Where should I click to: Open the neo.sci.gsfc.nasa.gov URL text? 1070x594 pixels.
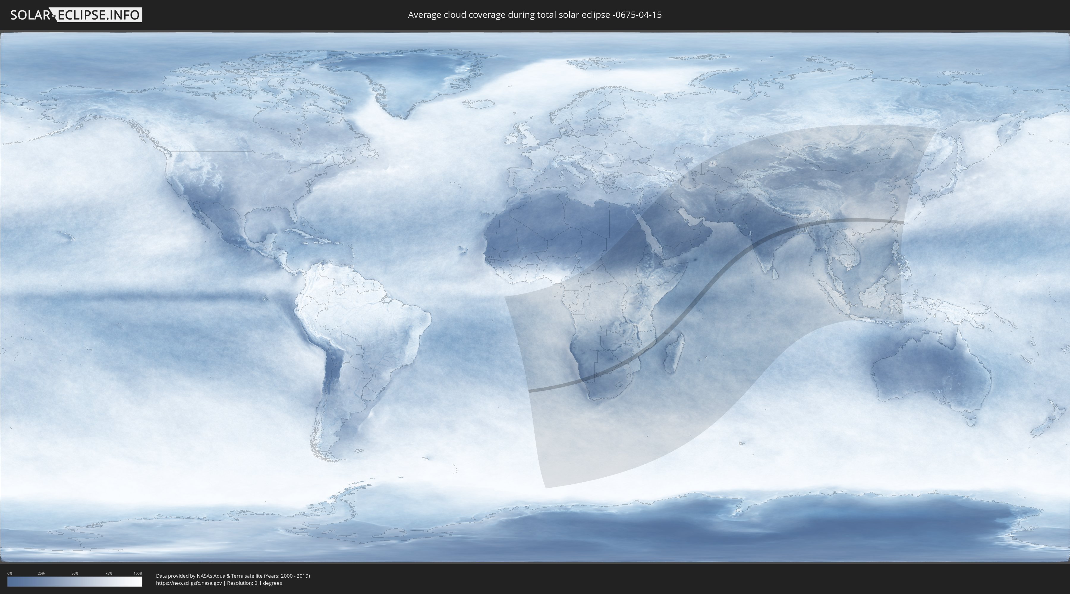pyautogui.click(x=188, y=583)
